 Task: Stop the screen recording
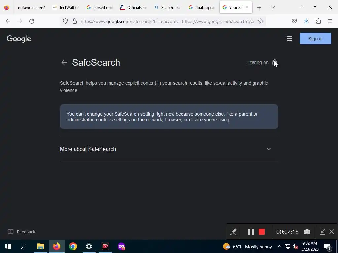pos(262,232)
